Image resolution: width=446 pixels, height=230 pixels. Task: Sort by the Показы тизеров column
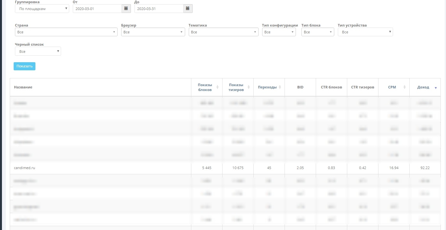(238, 87)
